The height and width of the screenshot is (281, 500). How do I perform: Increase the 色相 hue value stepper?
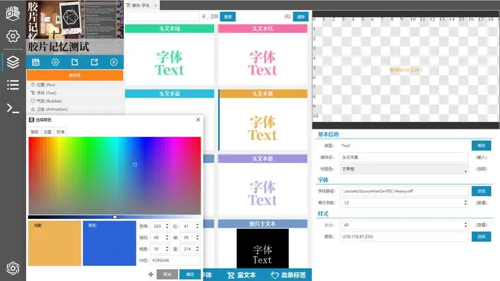(x=167, y=224)
